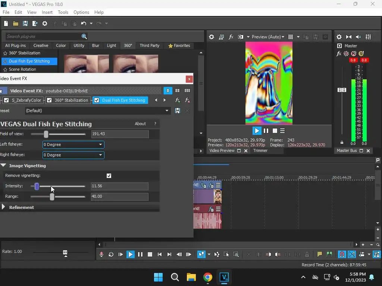Open the Preview (Auto) quality dropdown
The height and width of the screenshot is (286, 382).
click(x=267, y=37)
